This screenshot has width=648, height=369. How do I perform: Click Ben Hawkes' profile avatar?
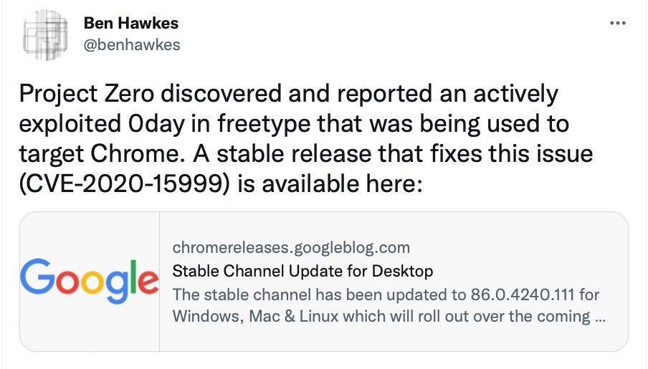(46, 36)
